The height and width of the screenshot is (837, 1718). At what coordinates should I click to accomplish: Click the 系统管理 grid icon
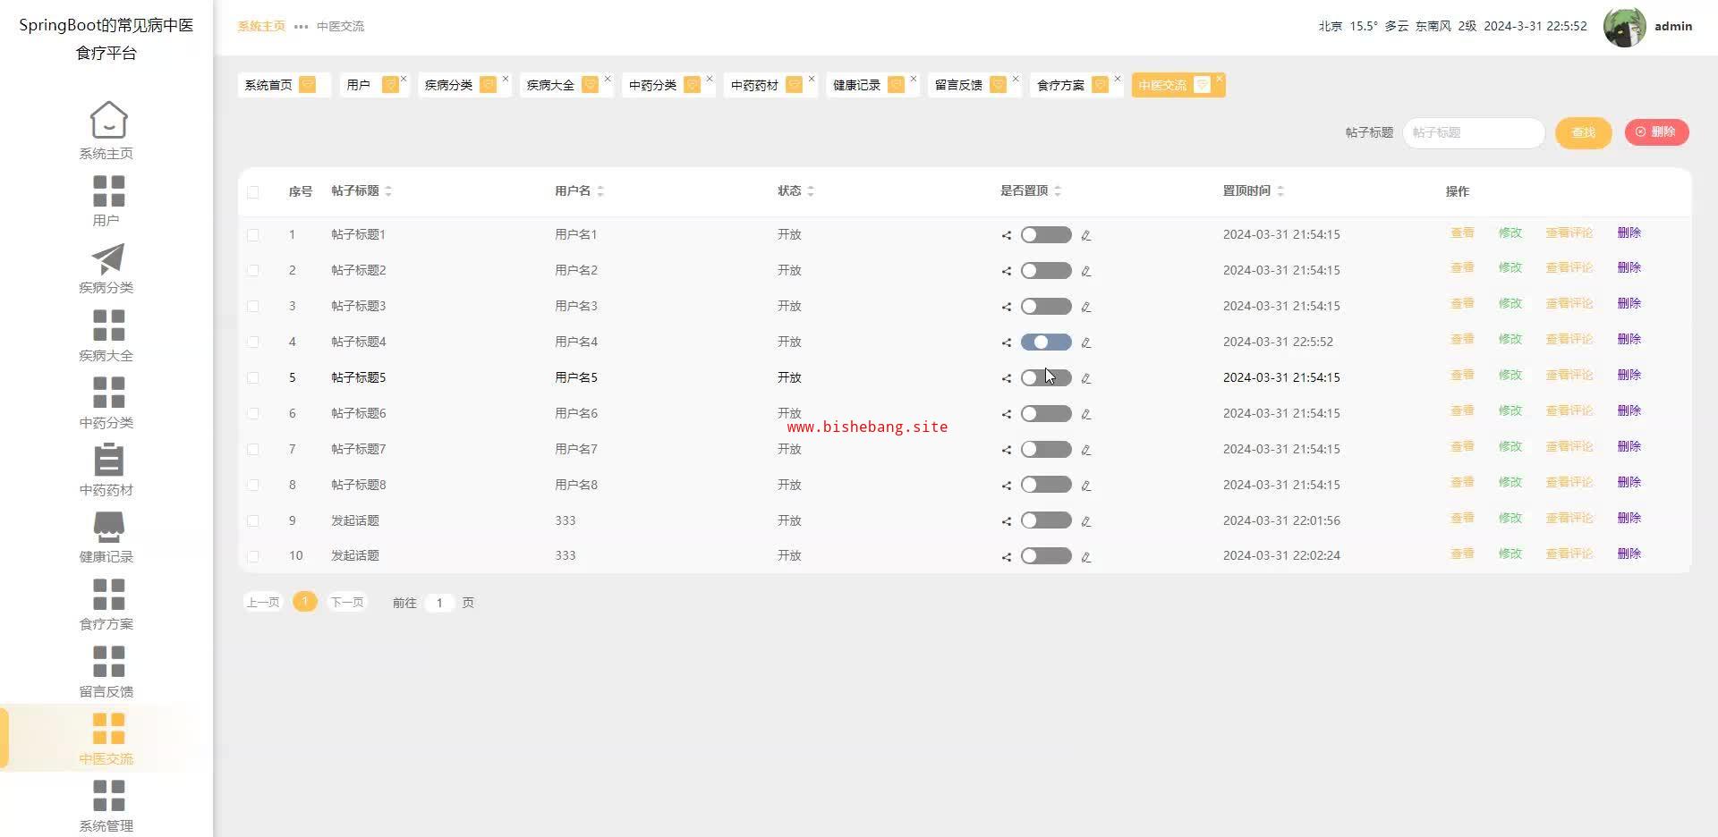click(108, 795)
